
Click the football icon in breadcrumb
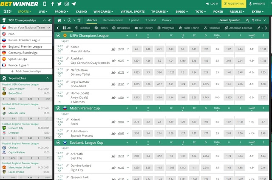69,20
